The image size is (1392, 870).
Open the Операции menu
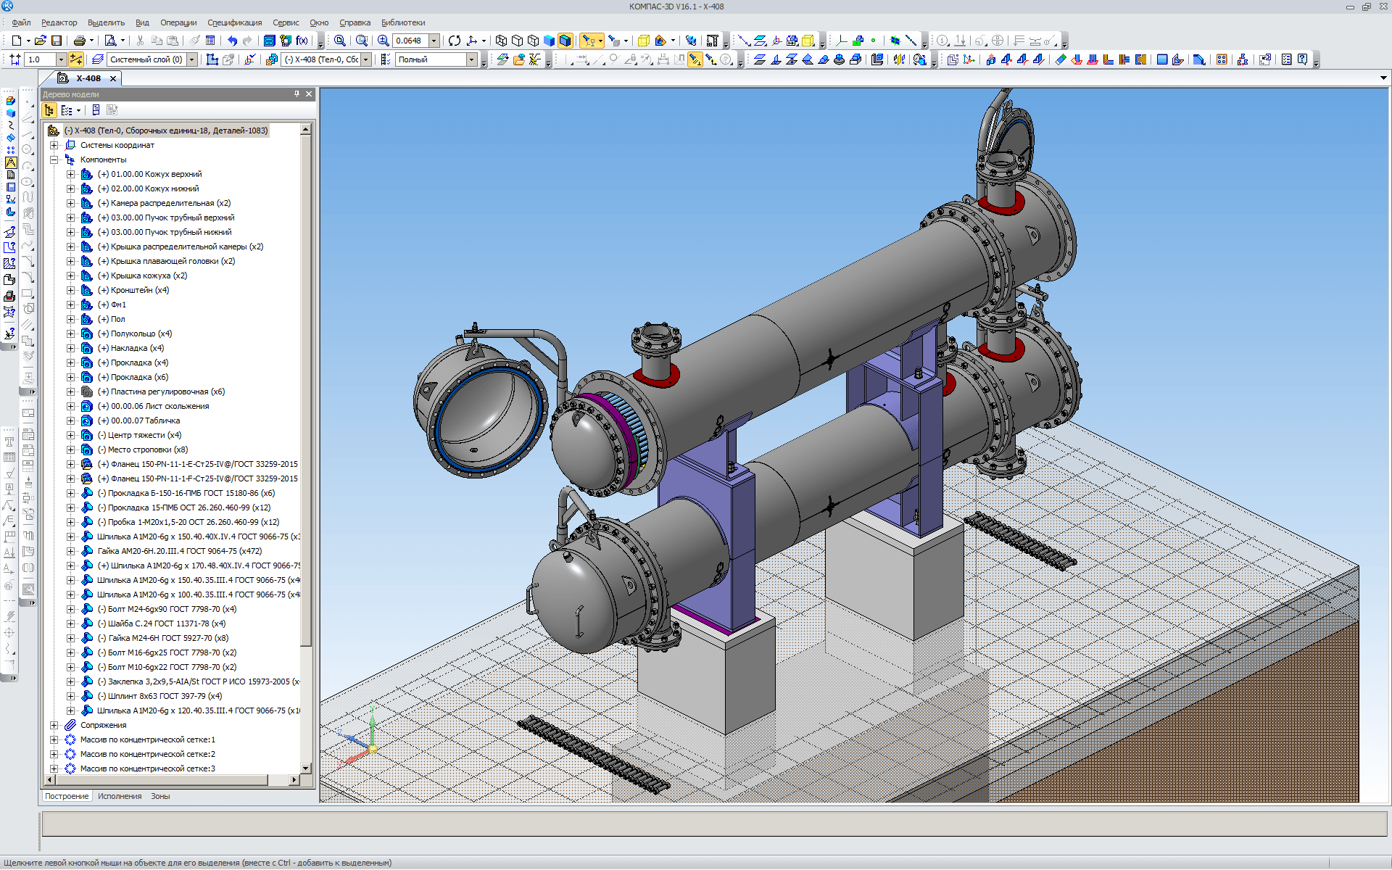[x=178, y=22]
